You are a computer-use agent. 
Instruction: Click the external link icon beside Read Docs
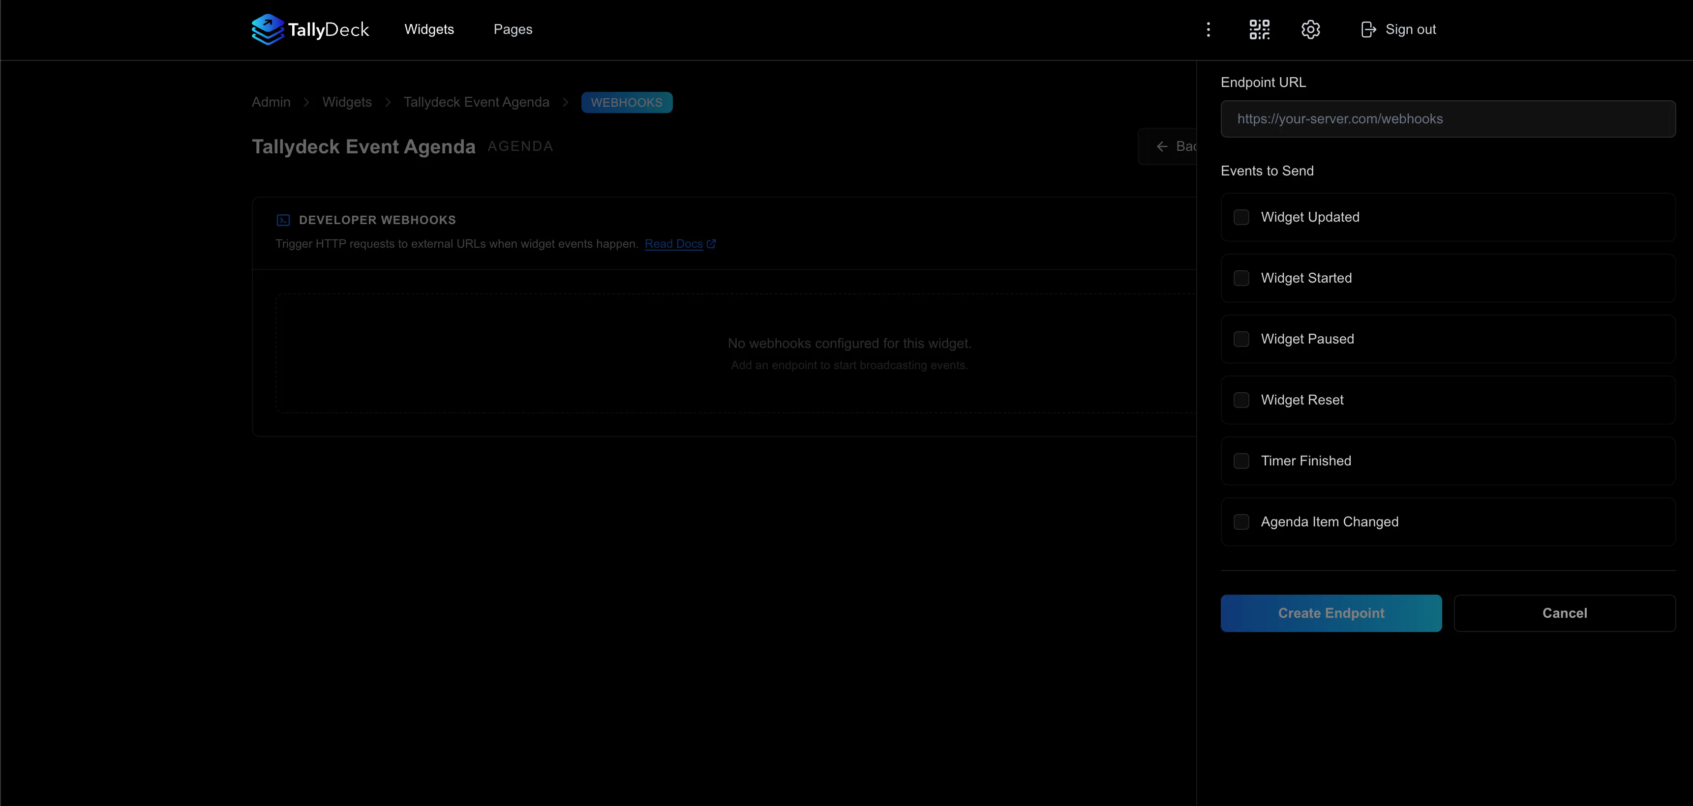pyautogui.click(x=711, y=244)
